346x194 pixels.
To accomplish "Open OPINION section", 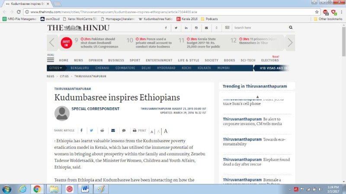I will pos(96,60).
